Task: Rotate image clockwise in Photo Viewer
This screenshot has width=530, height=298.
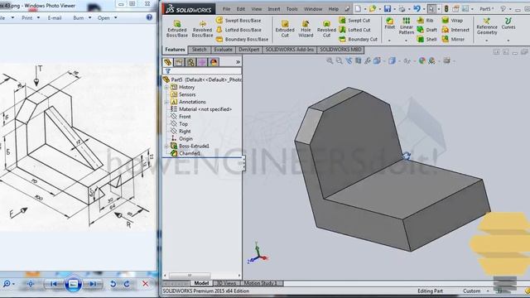Action: click(127, 284)
